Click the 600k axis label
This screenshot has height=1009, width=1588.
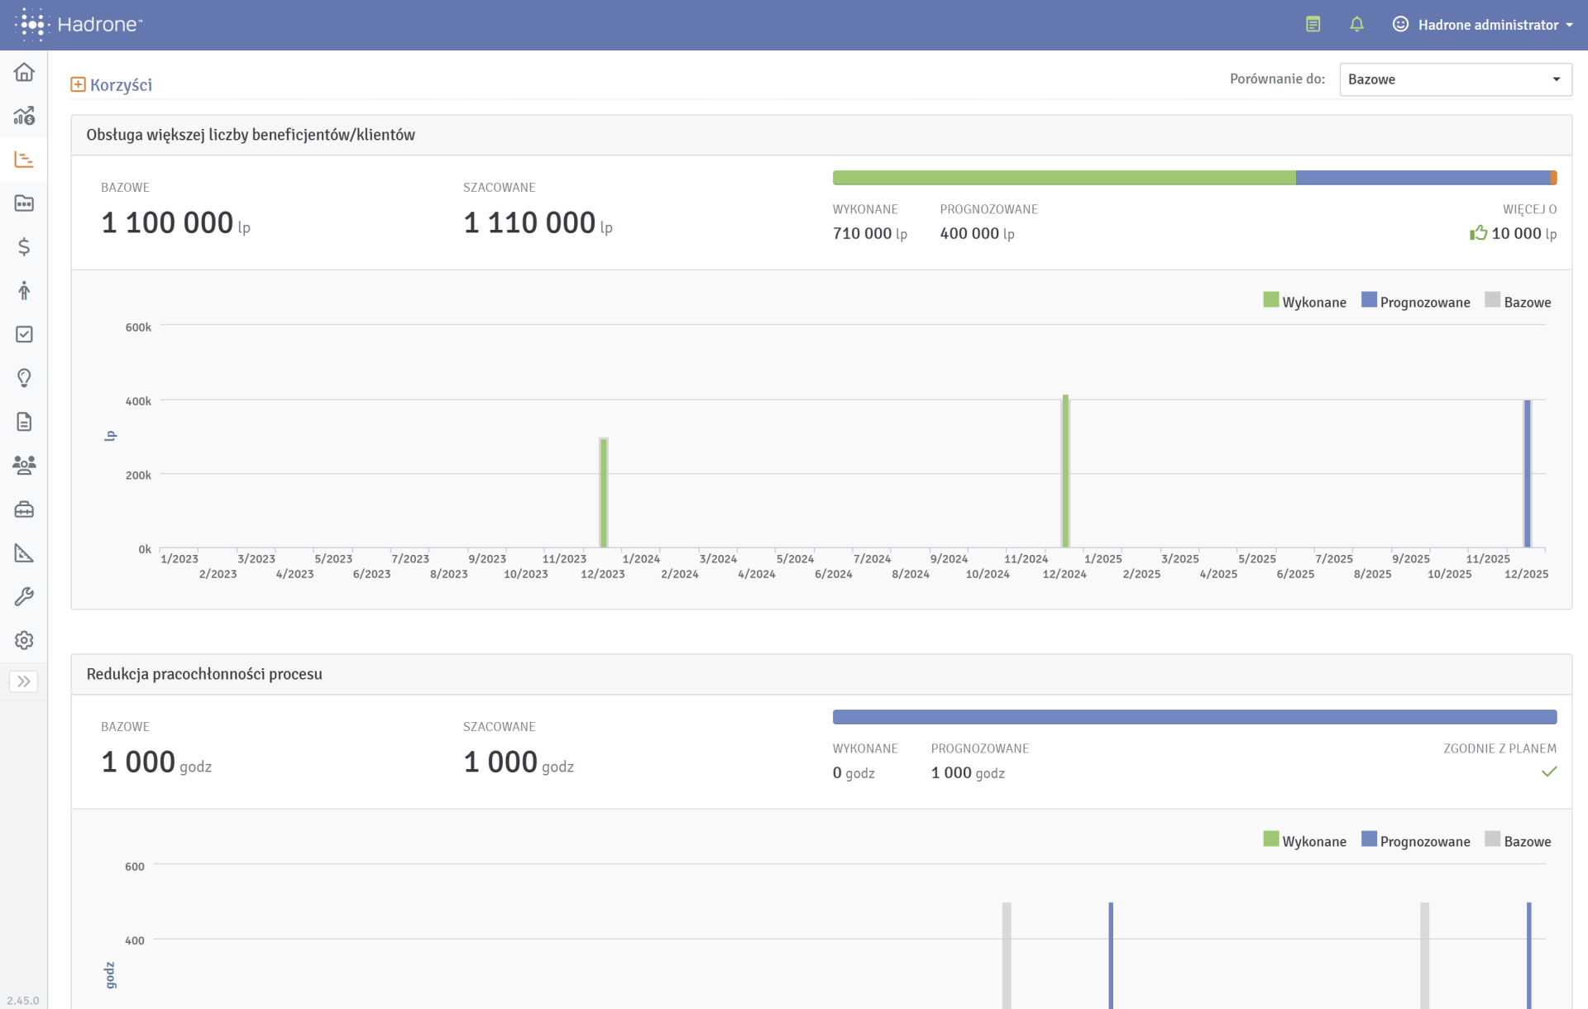[x=138, y=328]
